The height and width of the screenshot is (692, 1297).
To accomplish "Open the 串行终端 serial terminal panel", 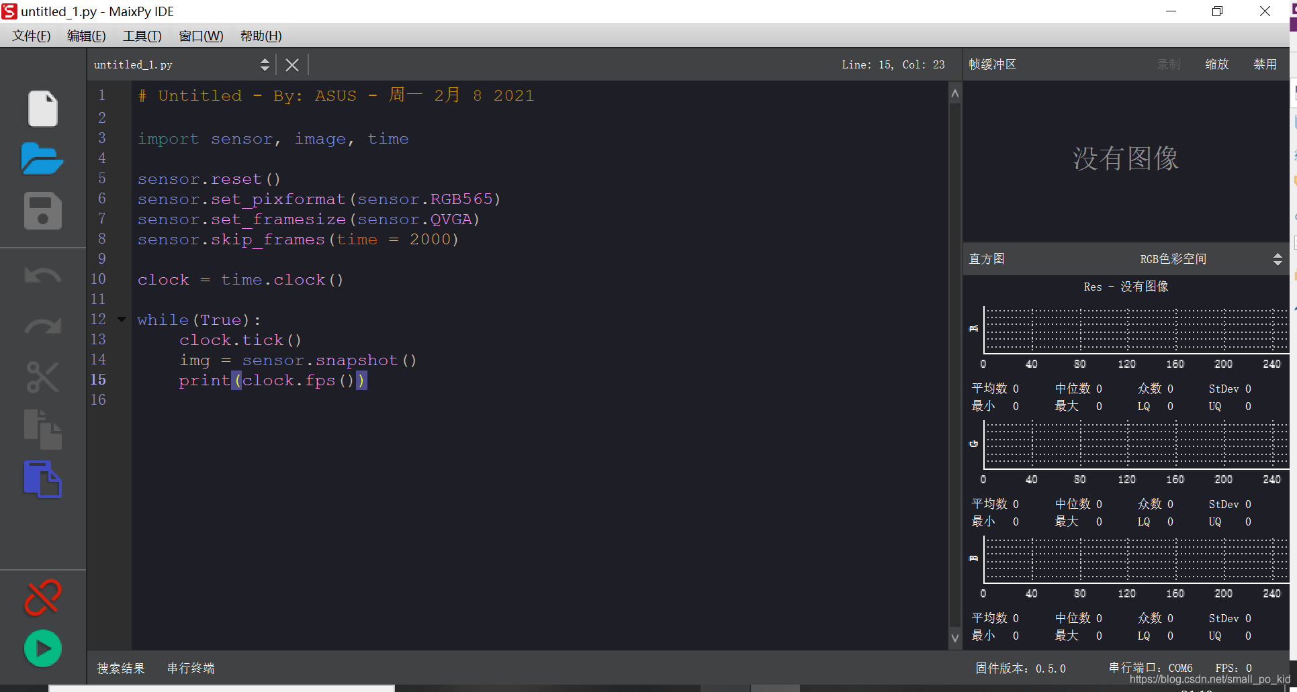I will coord(191,669).
